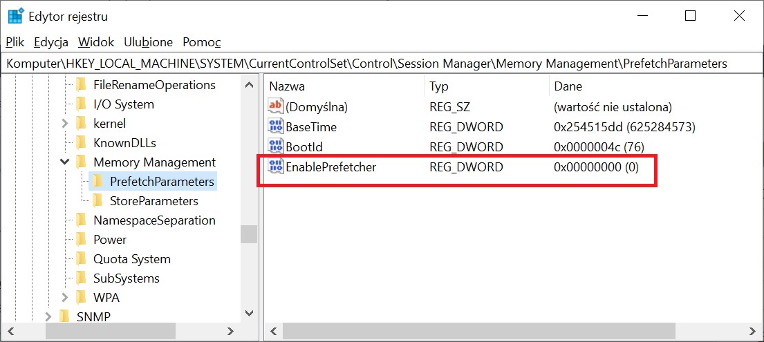Image resolution: width=764 pixels, height=342 pixels.
Task: Select the SubSystems folder icon
Action: tap(82, 278)
